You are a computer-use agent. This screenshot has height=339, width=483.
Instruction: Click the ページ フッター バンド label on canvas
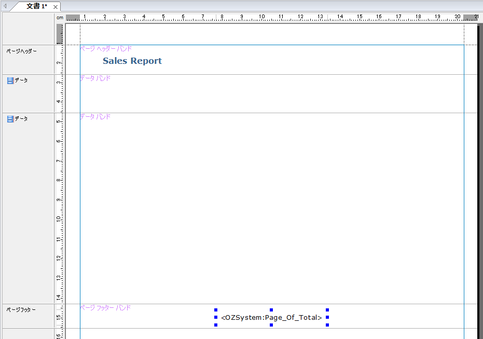pos(105,308)
